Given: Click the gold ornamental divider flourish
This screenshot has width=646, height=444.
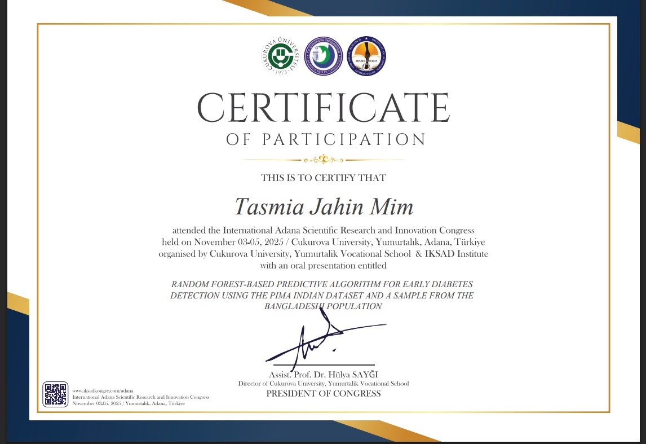Looking at the screenshot, I should [x=323, y=160].
